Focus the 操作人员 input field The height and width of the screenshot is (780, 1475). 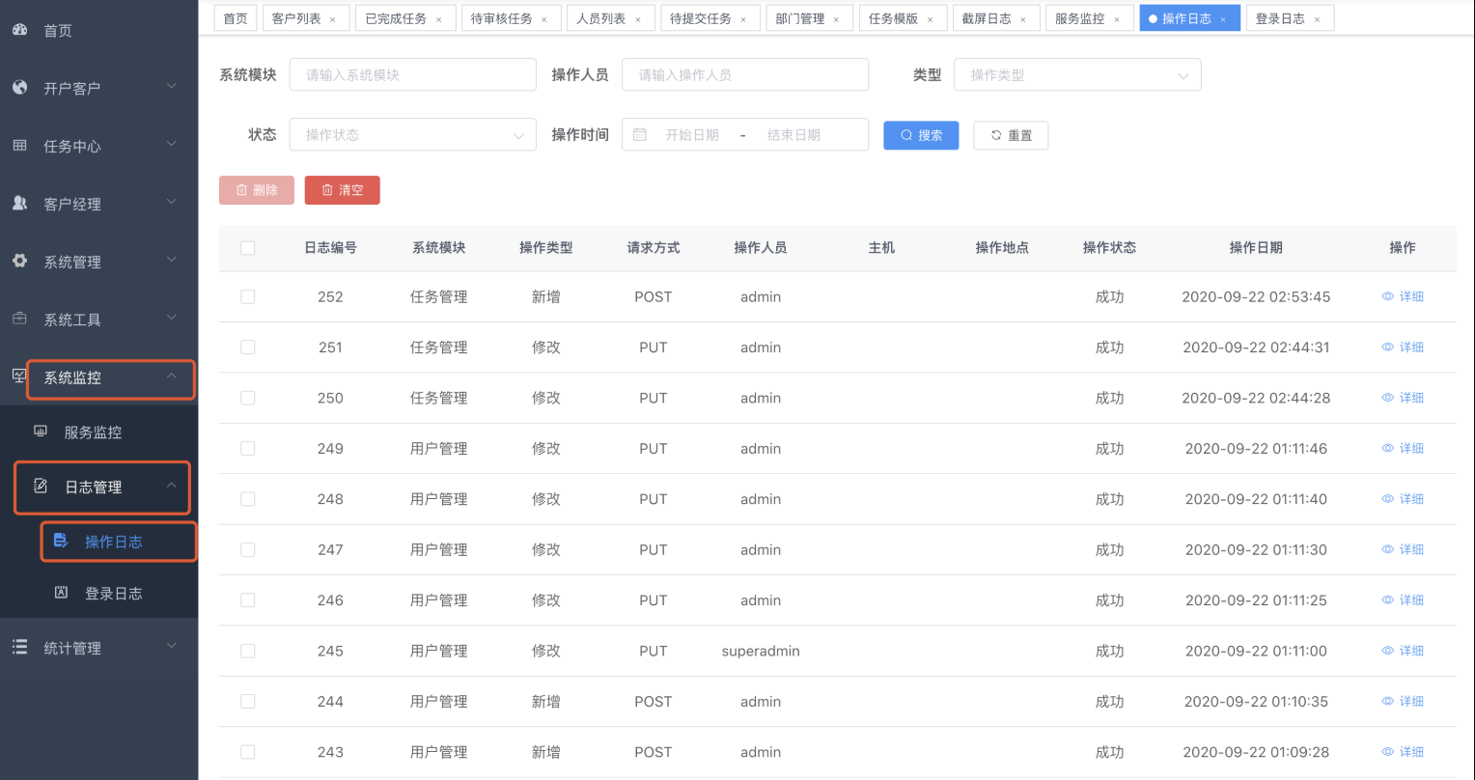[x=745, y=74]
